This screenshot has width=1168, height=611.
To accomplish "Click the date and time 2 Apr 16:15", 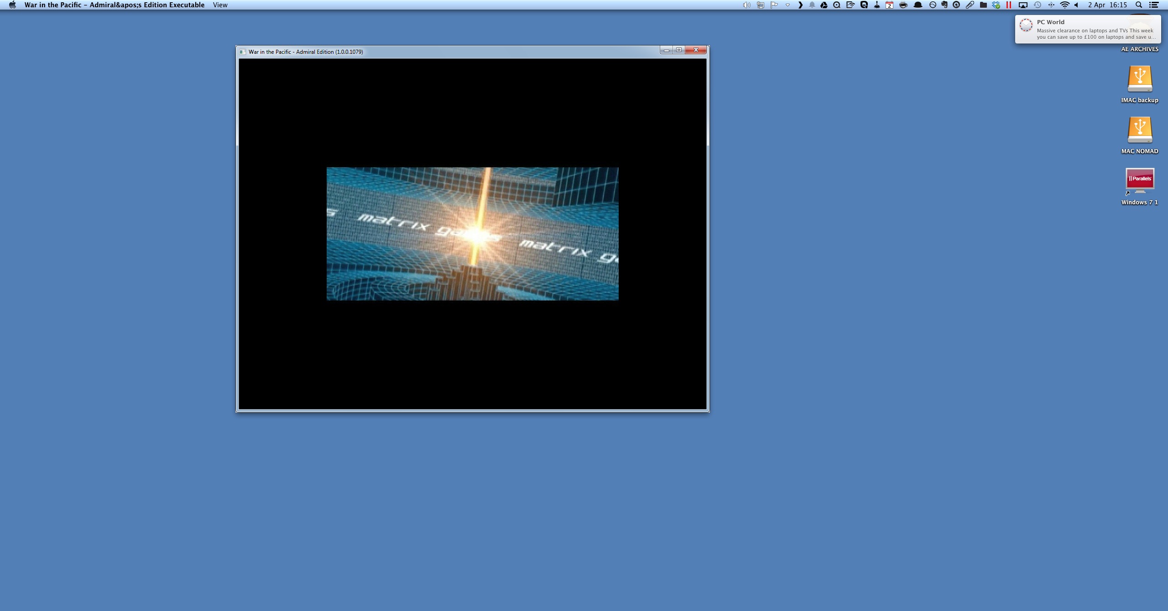I will pyautogui.click(x=1107, y=5).
